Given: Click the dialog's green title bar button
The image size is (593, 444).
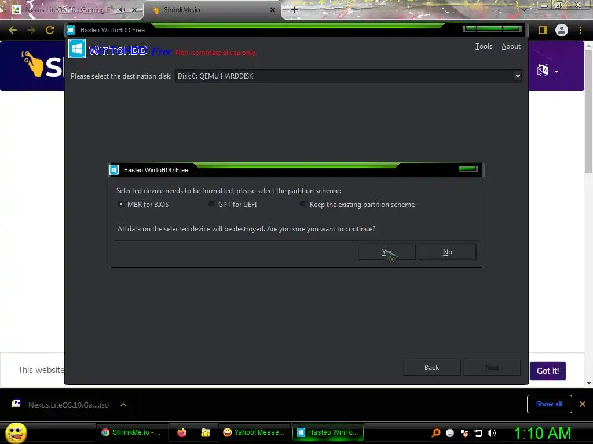Looking at the screenshot, I should pos(468,169).
